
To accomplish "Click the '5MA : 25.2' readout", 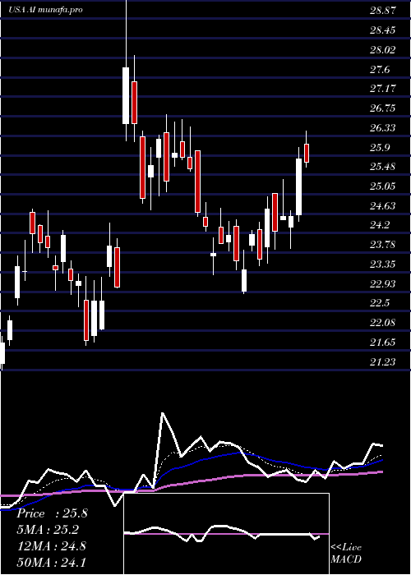I will pos(48,530).
